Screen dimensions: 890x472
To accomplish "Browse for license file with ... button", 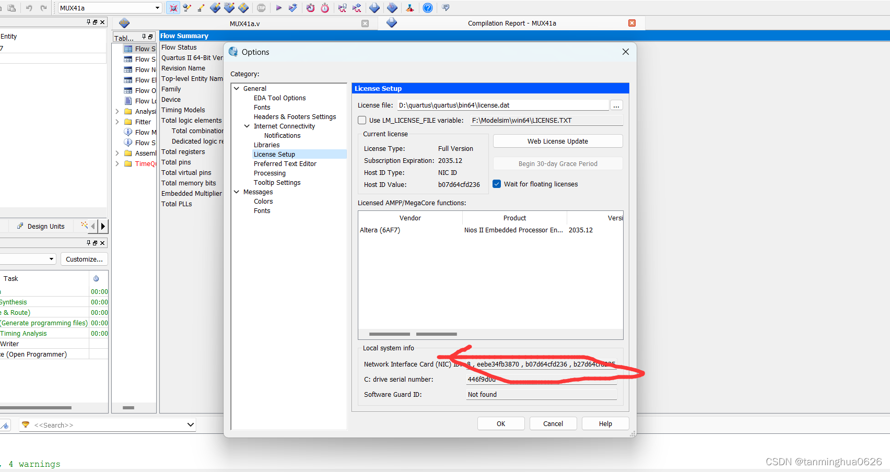I will click(616, 105).
